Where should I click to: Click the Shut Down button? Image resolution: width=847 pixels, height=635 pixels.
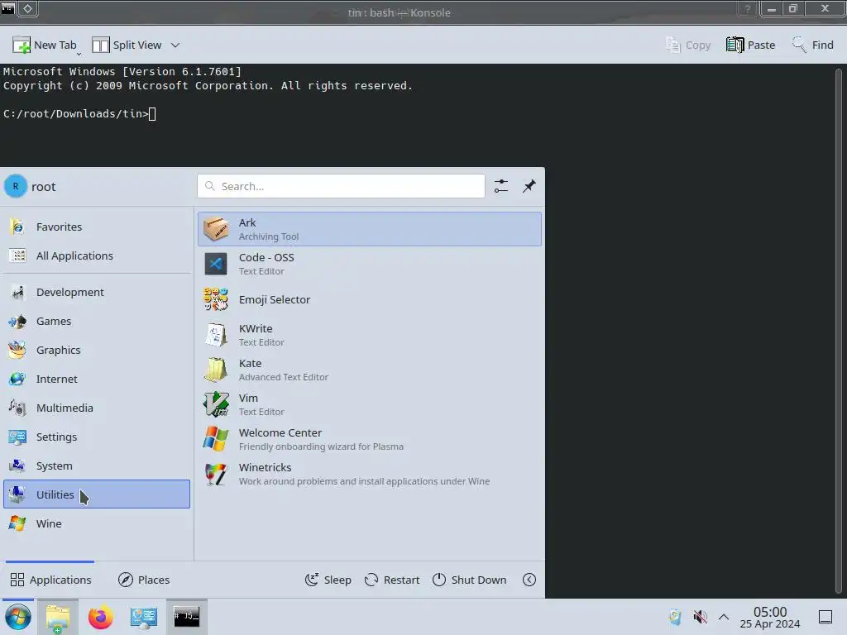pos(470,580)
